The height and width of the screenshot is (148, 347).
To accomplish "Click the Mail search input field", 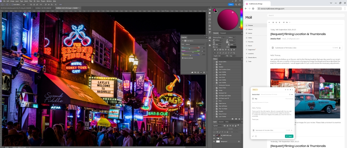I will pyautogui.click(x=304, y=15).
